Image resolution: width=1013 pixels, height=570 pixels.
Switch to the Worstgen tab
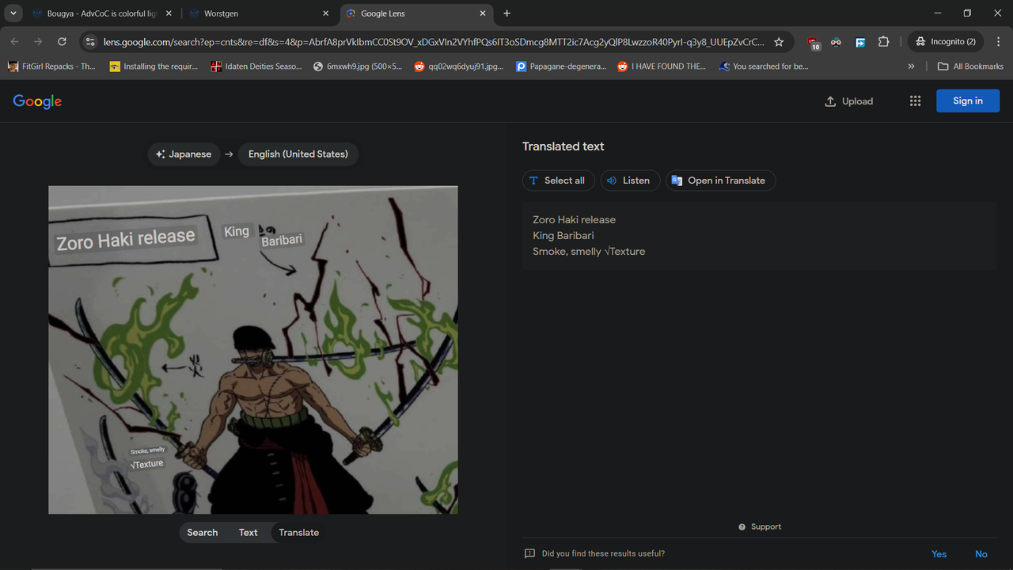click(260, 13)
